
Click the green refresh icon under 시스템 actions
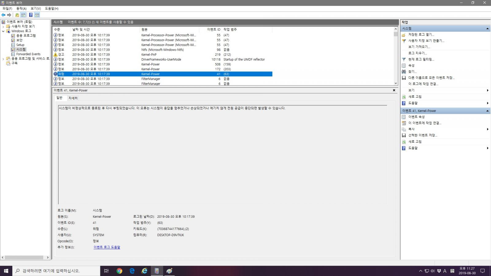(404, 97)
